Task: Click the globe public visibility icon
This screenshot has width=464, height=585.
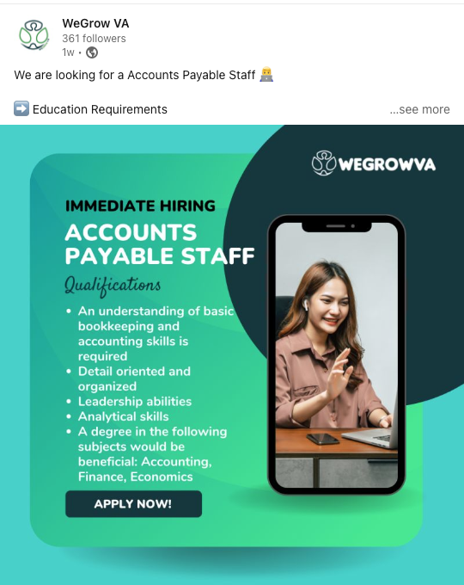Action: pyautogui.click(x=92, y=52)
